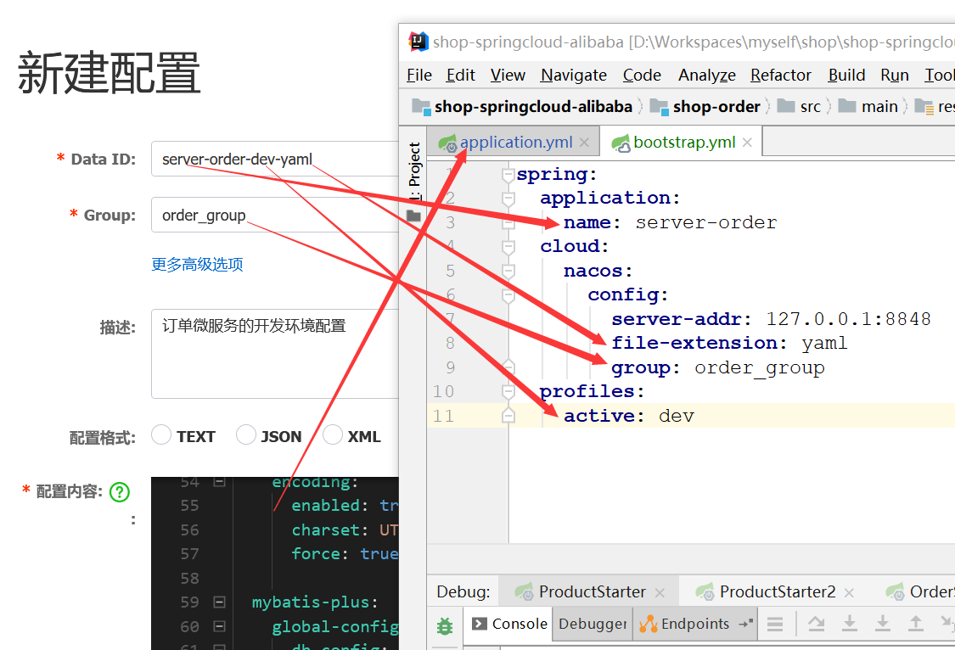
Task: Click the Force Step Into icon in debug toolbar
Action: coord(883,624)
